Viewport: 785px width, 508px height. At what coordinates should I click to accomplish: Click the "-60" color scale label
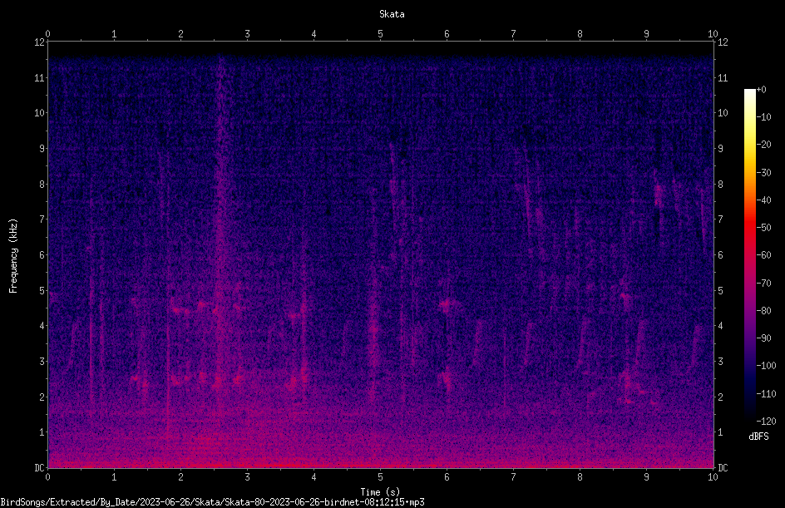coord(763,255)
